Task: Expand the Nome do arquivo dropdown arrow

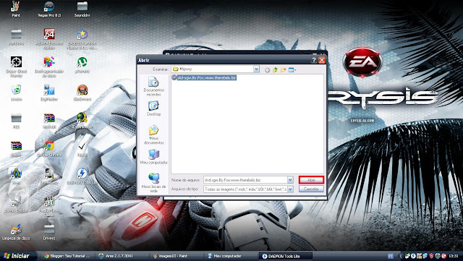Action: click(290, 180)
